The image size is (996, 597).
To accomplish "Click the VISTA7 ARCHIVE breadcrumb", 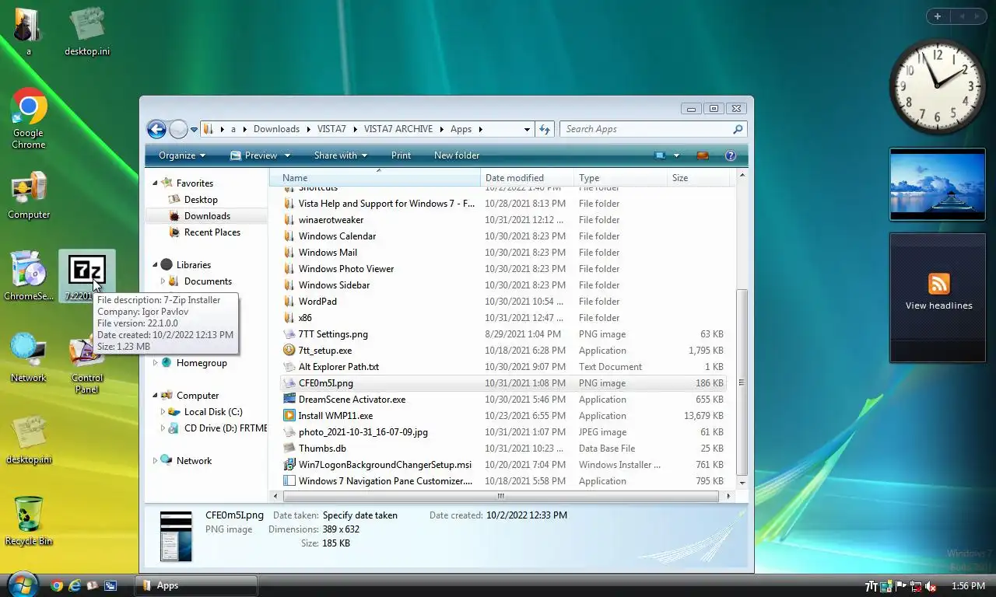I will (x=398, y=129).
